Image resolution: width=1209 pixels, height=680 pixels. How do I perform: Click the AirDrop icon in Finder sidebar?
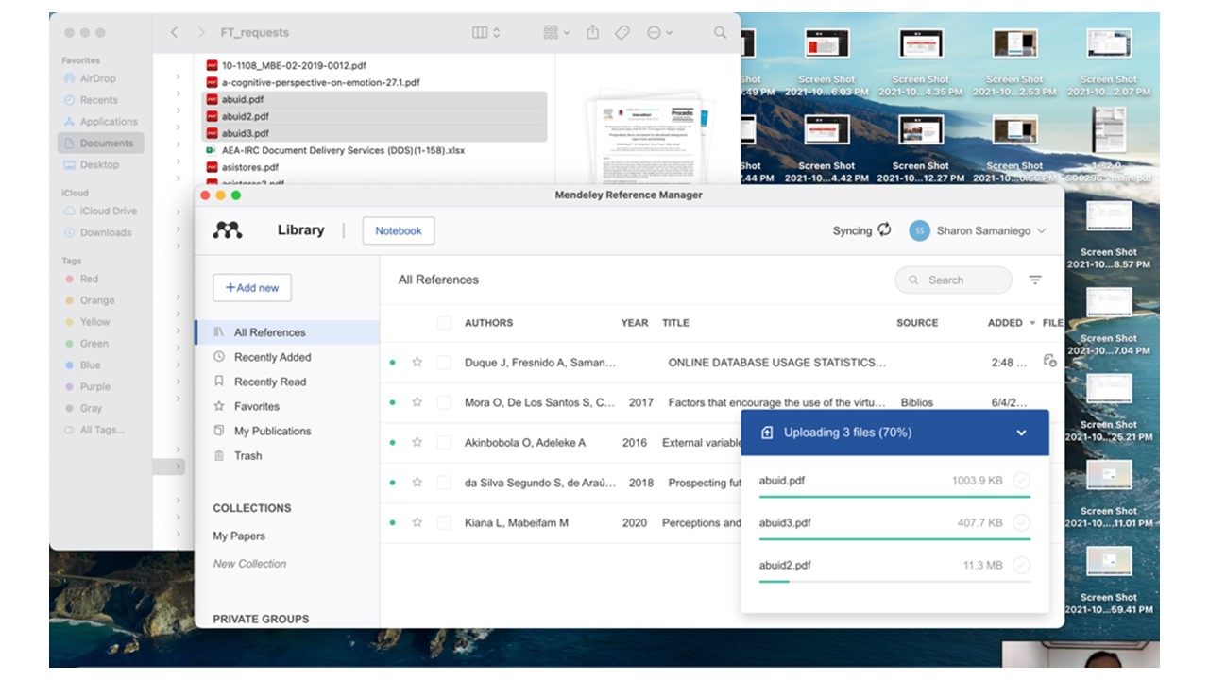click(70, 78)
